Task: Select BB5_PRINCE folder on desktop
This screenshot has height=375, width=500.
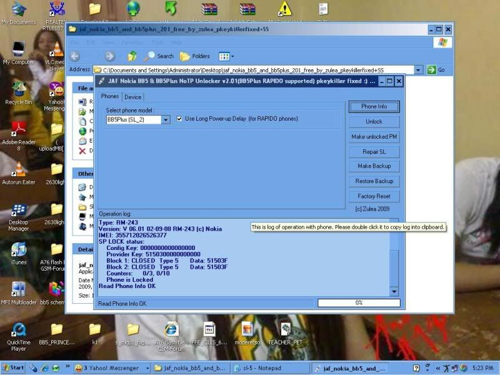Action: (x=57, y=334)
